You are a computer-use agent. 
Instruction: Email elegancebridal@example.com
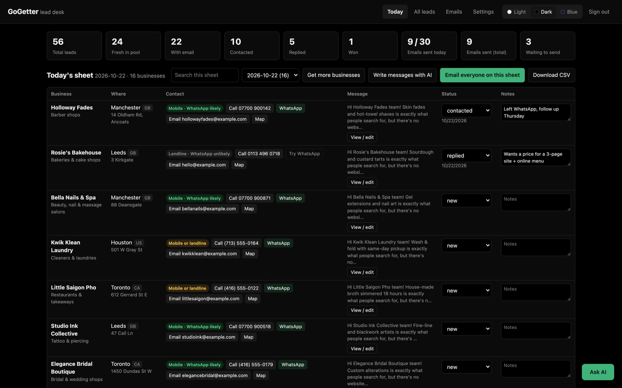[x=208, y=376]
